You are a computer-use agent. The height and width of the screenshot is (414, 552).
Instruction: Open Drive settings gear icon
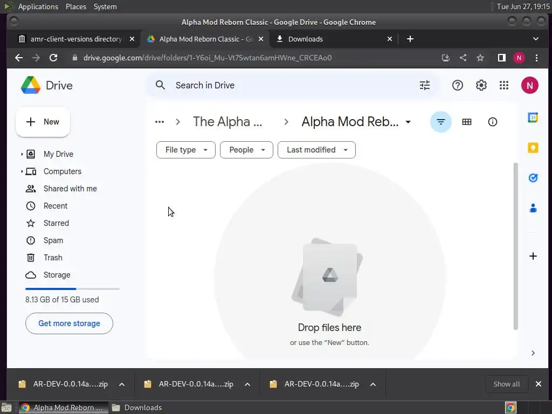click(481, 85)
